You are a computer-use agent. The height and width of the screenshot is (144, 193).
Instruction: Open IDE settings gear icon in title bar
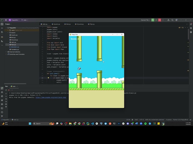pos(176,20)
